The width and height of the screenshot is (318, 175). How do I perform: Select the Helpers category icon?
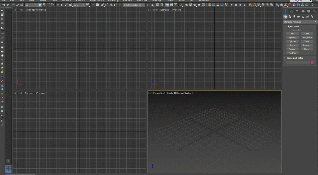click(x=303, y=17)
